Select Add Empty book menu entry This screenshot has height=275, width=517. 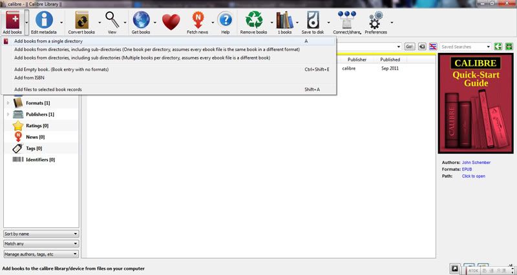169,70
